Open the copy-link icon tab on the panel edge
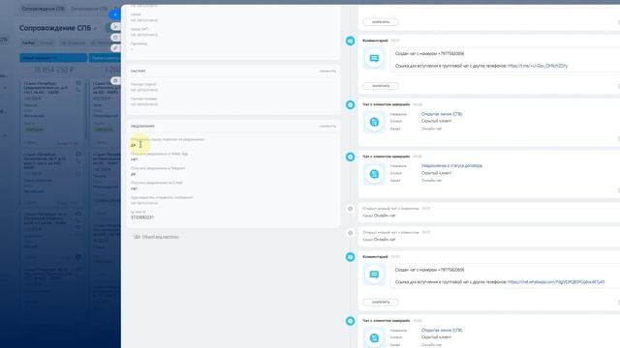The width and height of the screenshot is (620, 348). [115, 38]
